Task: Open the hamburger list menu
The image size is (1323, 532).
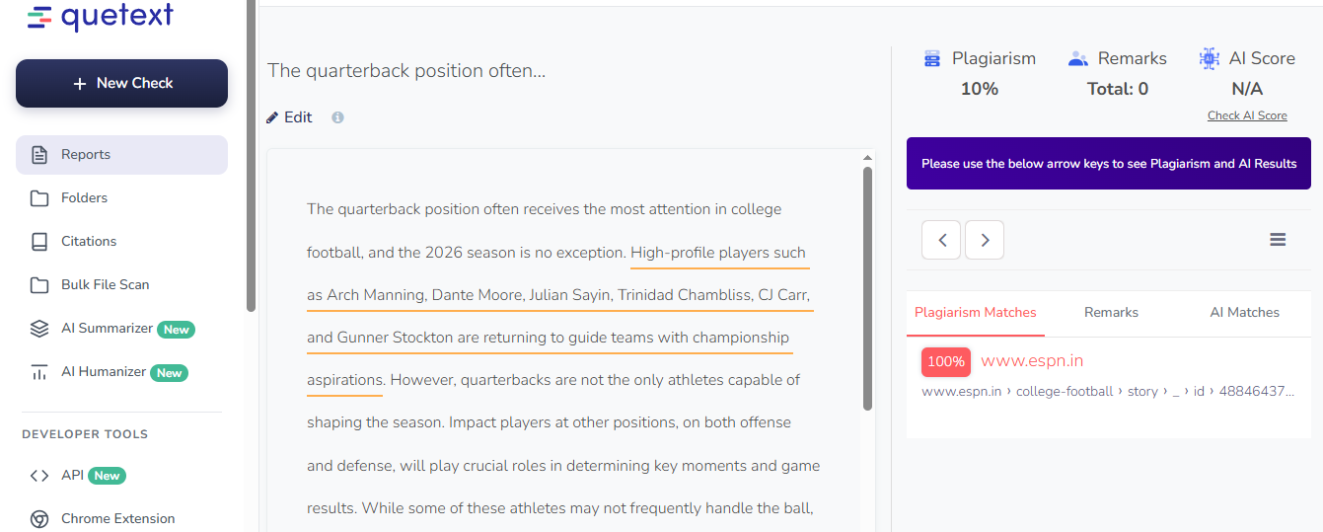Action: point(1278,240)
